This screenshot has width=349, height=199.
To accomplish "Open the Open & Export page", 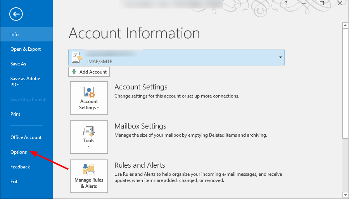I will (26, 49).
